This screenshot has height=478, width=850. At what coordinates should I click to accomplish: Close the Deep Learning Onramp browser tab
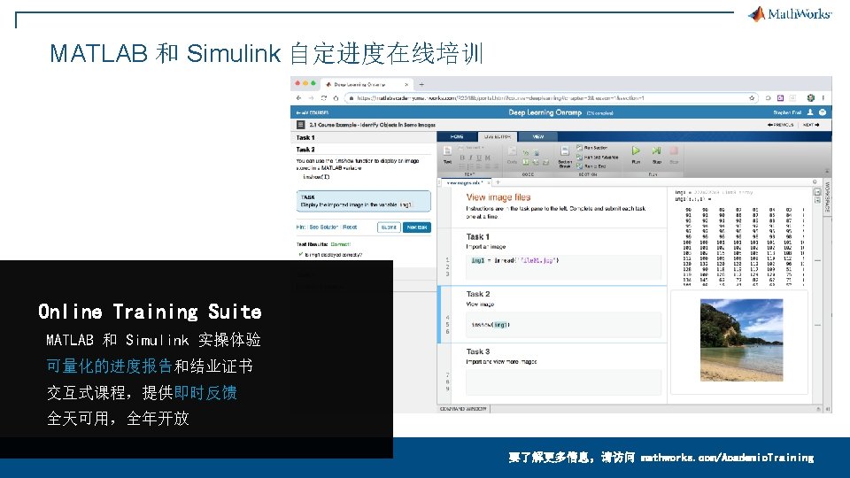[x=406, y=85]
